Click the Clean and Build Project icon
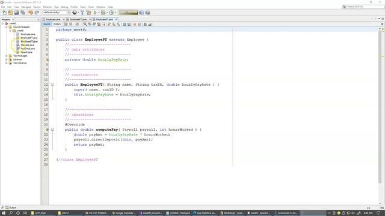Viewport: 385px width, 216px height. [x=88, y=13]
